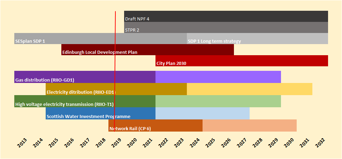The image size is (342, 159).
Task: Select the City Plan 2030 bar
Action: [242, 61]
